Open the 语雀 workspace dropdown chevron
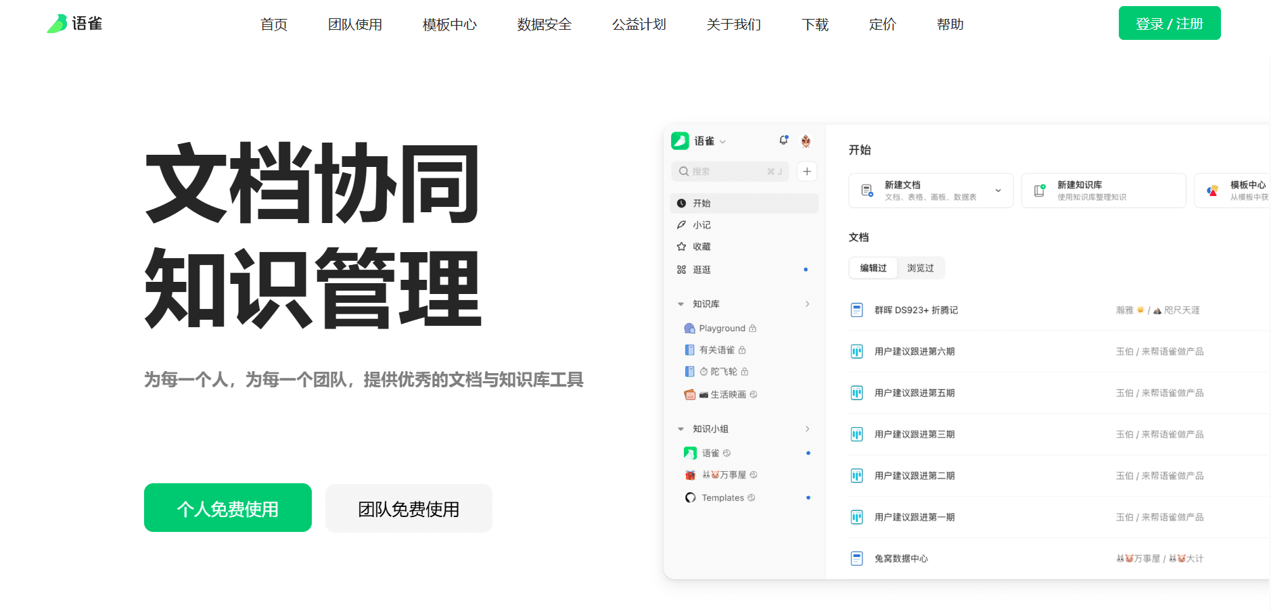 tap(723, 141)
